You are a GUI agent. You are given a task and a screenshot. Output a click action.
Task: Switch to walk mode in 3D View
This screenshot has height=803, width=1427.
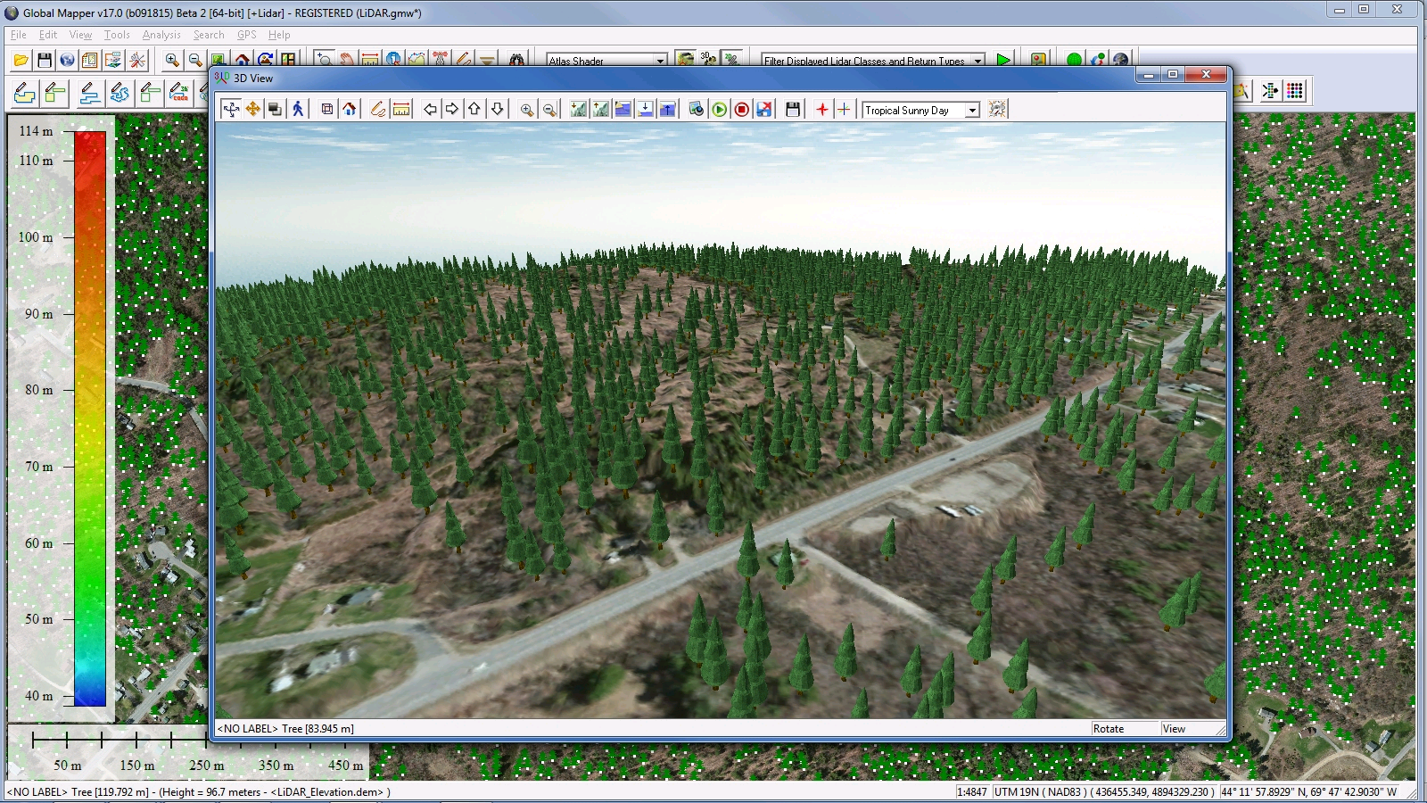pos(298,109)
